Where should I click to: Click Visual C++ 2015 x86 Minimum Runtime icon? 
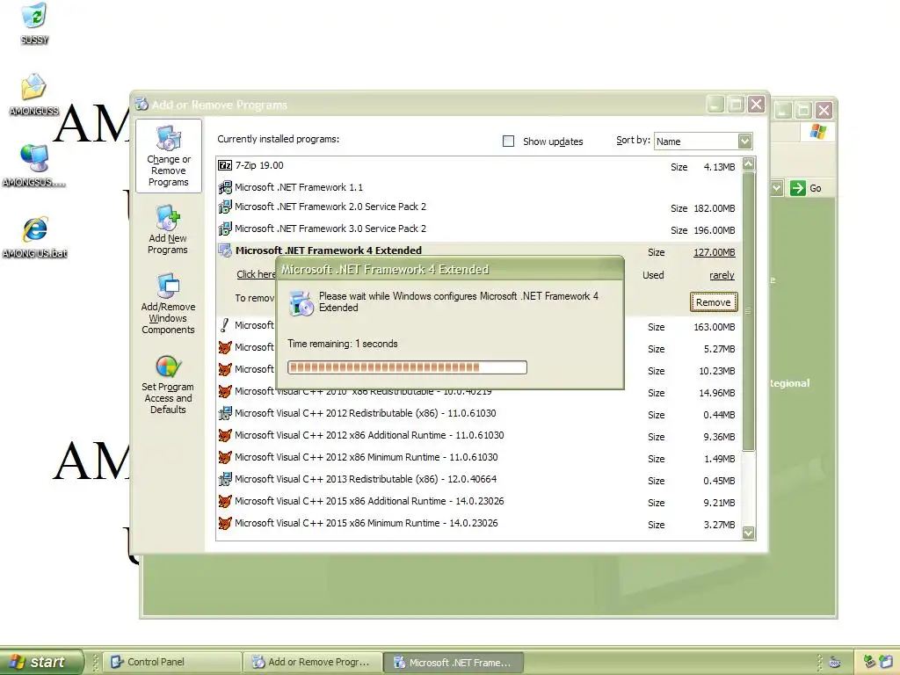pyautogui.click(x=225, y=523)
